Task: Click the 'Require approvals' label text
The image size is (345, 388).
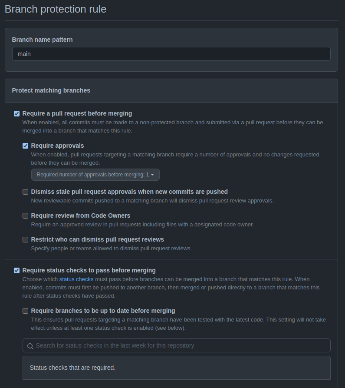Action: (58, 146)
